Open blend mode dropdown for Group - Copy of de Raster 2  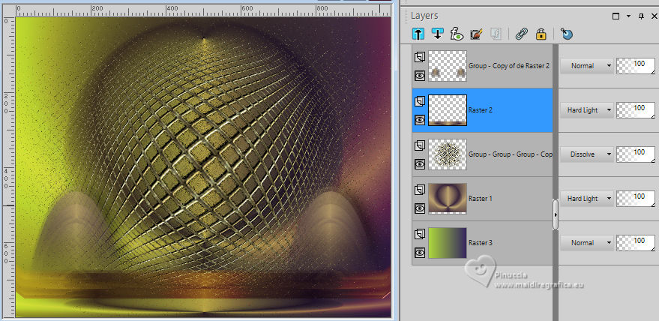[587, 66]
